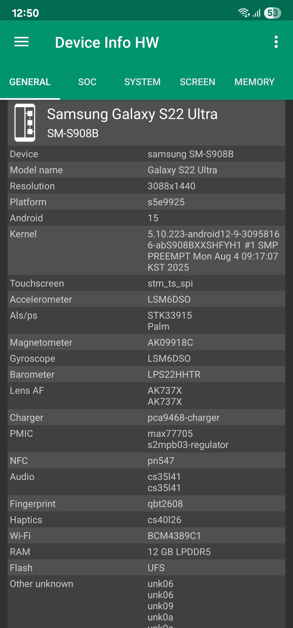This screenshot has width=293, height=628.
Task: Switch to the SYSTEM tab
Action: 142,82
